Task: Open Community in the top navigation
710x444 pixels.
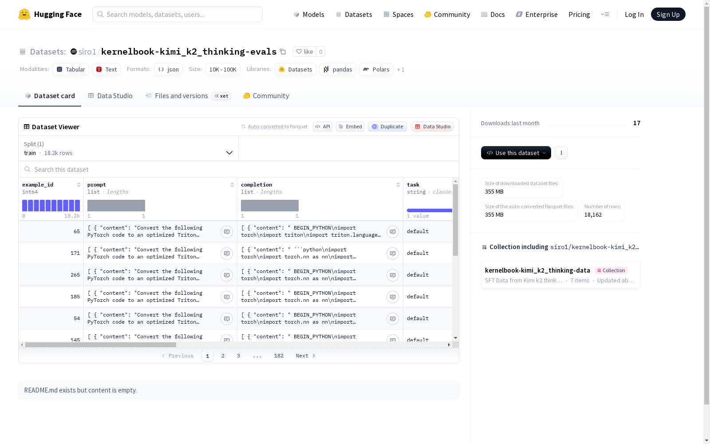Action: pyautogui.click(x=447, y=14)
